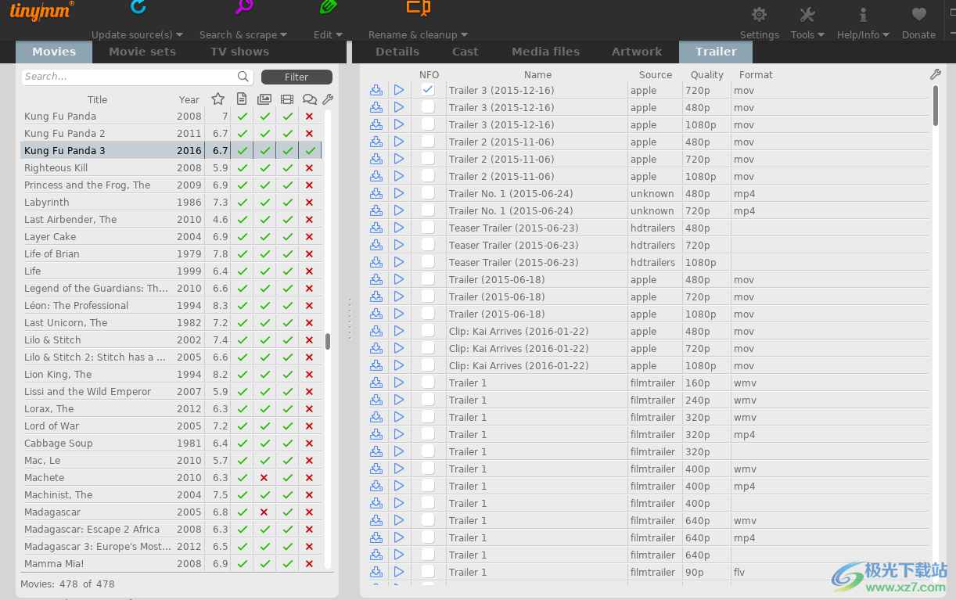Open the Update source(s) dropdown menu

point(137,34)
